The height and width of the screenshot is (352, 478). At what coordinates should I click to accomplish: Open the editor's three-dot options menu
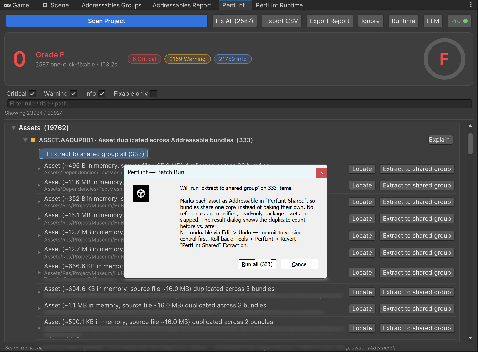471,5
